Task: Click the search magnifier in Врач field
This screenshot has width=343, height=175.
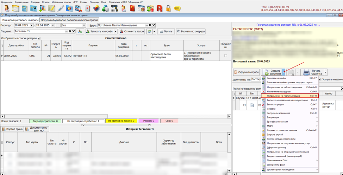Action: point(150,25)
